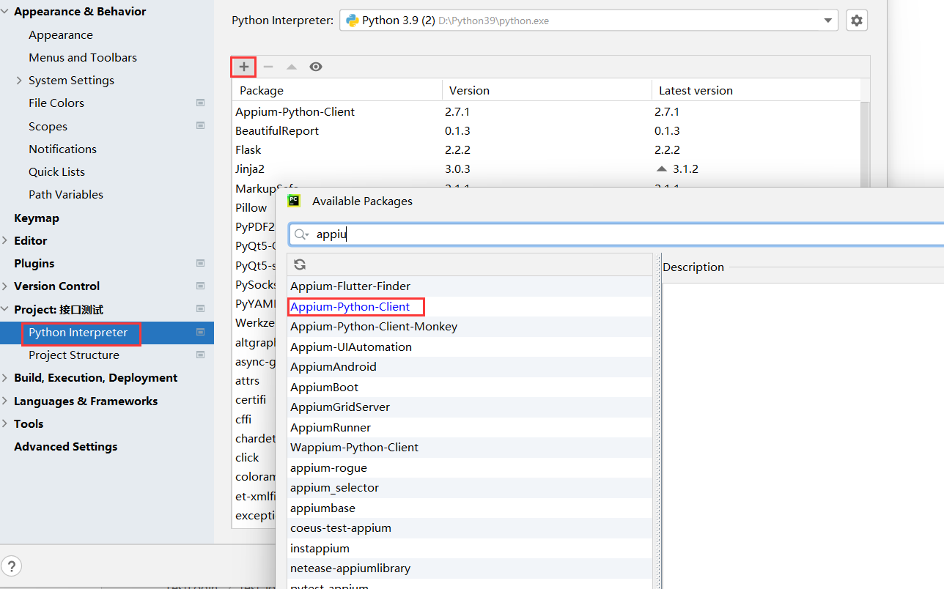
Task: Select Appium-Python-Client-Monkey package
Action: point(469,326)
